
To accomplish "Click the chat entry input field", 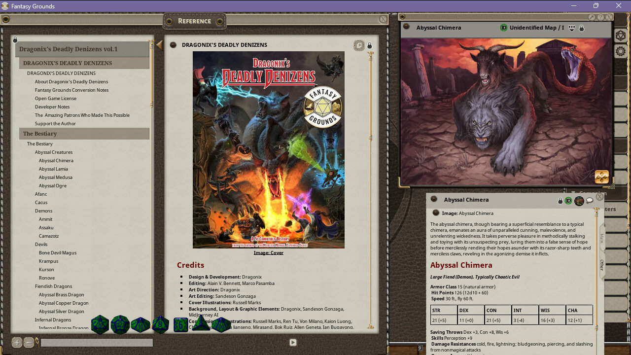I will [x=97, y=342].
